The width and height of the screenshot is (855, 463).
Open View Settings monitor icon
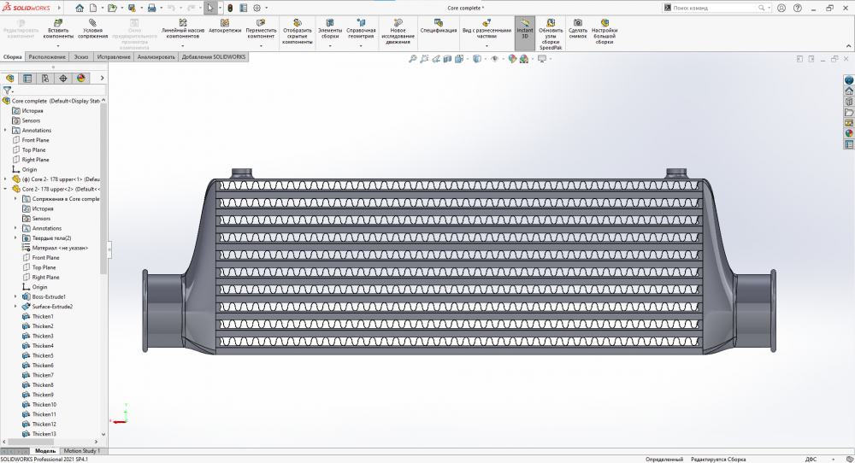542,59
